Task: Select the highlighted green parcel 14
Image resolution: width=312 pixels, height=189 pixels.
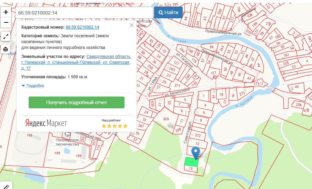Action: [x=191, y=162]
